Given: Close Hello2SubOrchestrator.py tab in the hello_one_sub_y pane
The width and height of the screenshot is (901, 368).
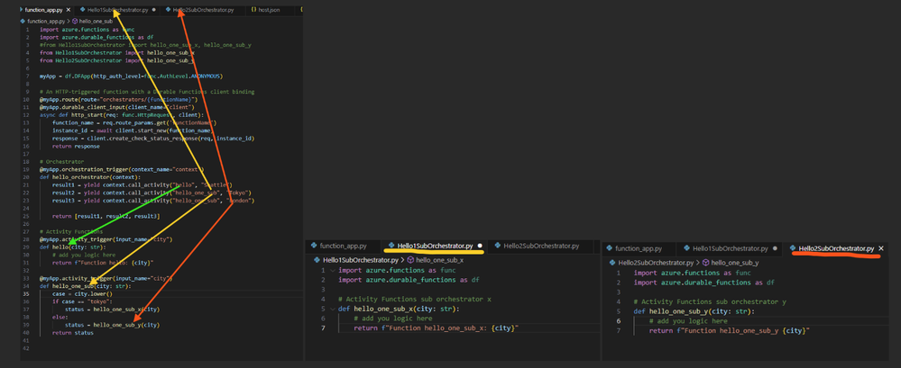Looking at the screenshot, I should [x=881, y=248].
